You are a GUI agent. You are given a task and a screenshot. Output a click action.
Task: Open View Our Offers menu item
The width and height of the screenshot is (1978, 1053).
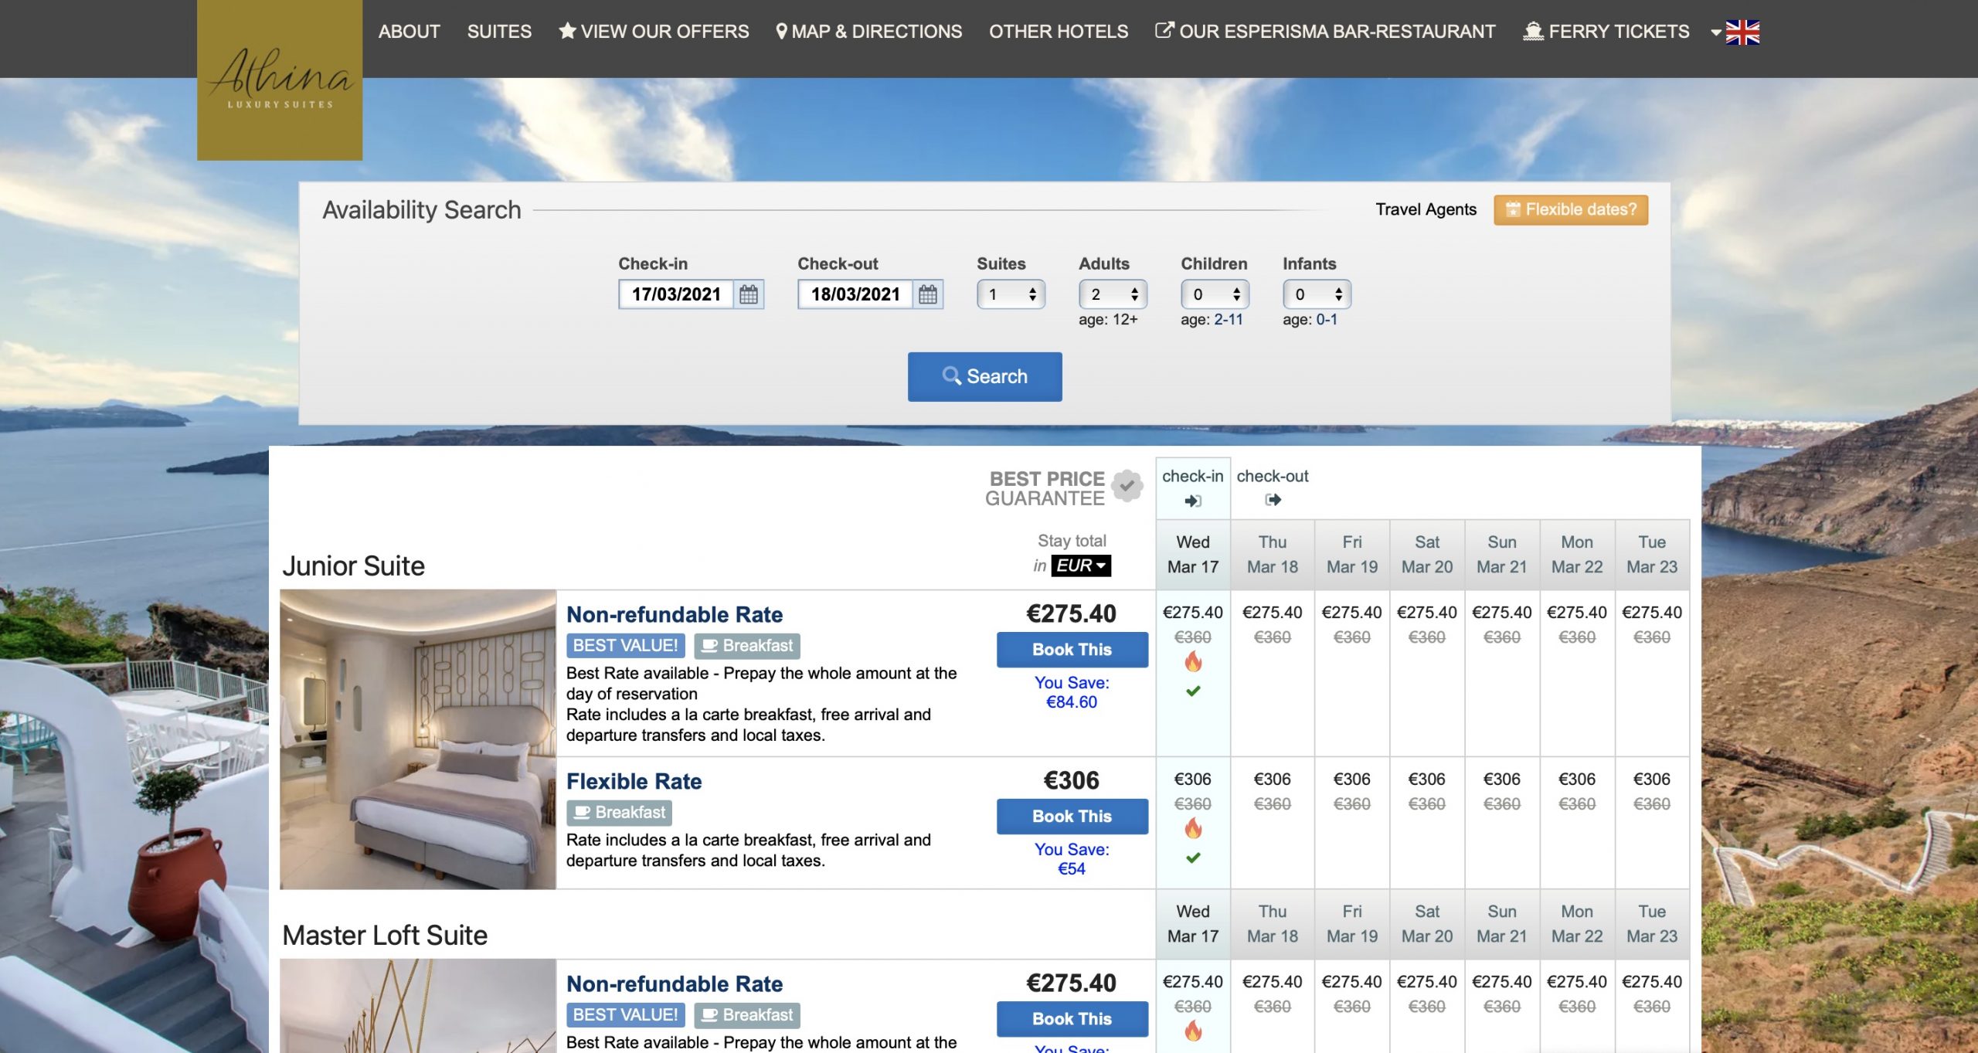pyautogui.click(x=654, y=32)
